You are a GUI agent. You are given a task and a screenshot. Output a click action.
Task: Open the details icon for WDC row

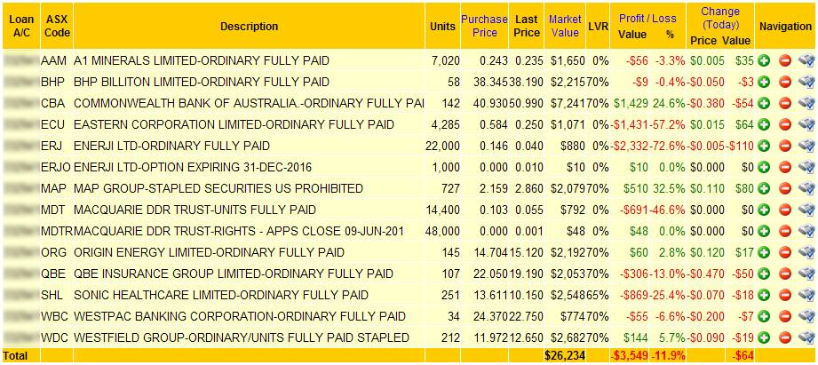pyautogui.click(x=806, y=337)
